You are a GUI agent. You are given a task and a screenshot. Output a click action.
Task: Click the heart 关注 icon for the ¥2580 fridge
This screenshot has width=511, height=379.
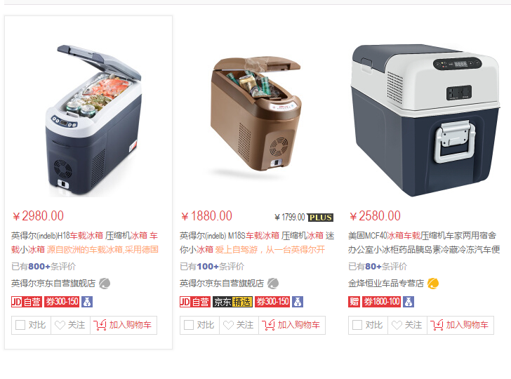[397, 325]
